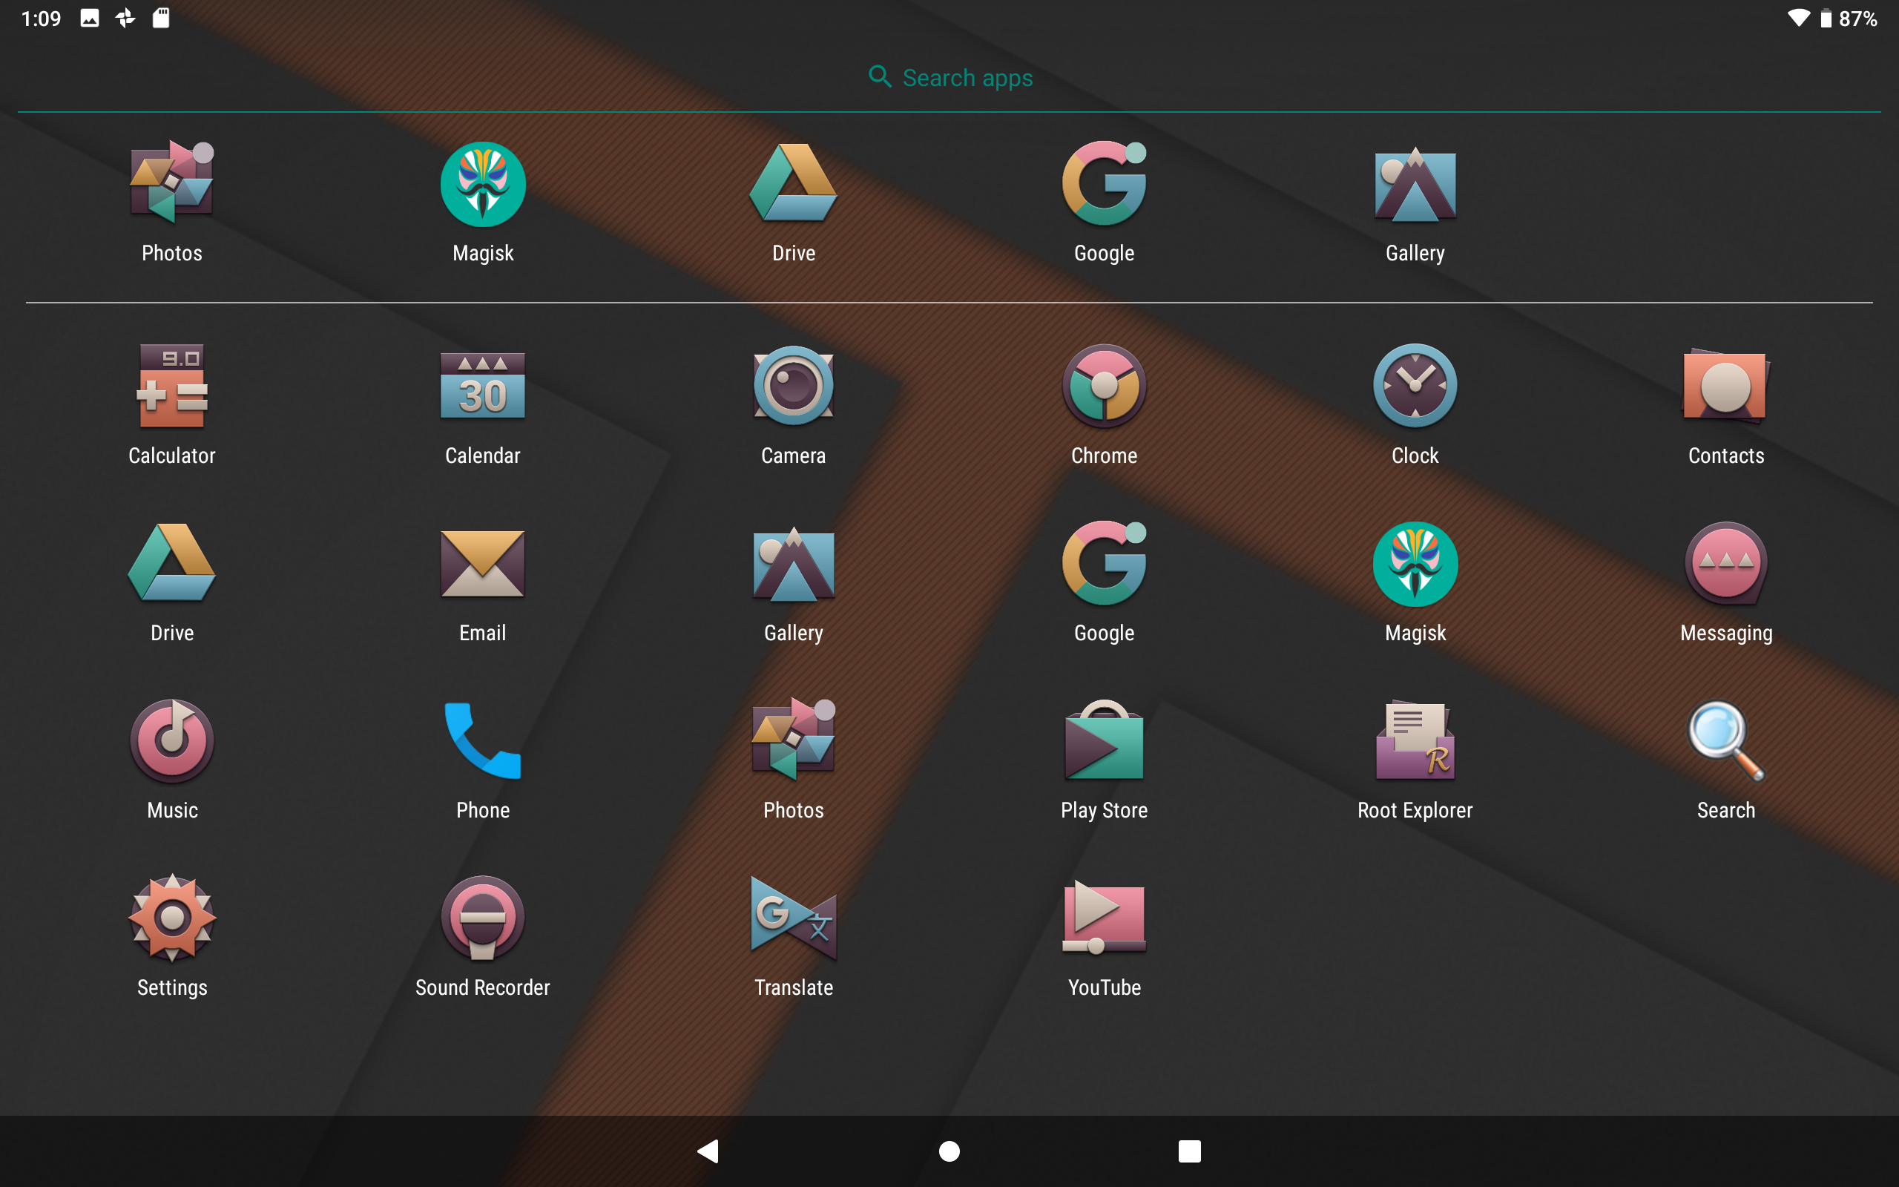Open Photos in the suggested apps row
1899x1187 pixels.
pyautogui.click(x=172, y=183)
